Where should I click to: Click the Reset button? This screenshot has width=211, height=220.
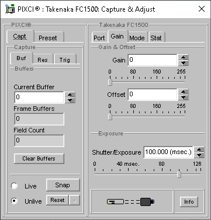57,200
